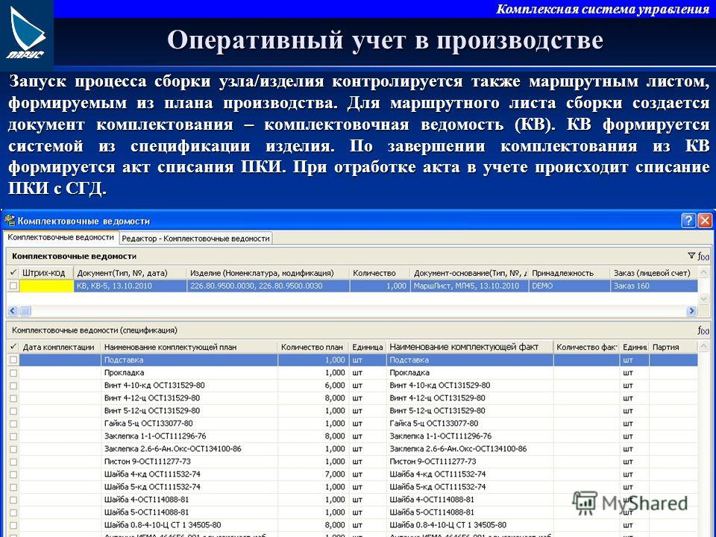Tick the checkbox of the КВ-5 document row
This screenshot has height=537, width=716.
pos(13,286)
